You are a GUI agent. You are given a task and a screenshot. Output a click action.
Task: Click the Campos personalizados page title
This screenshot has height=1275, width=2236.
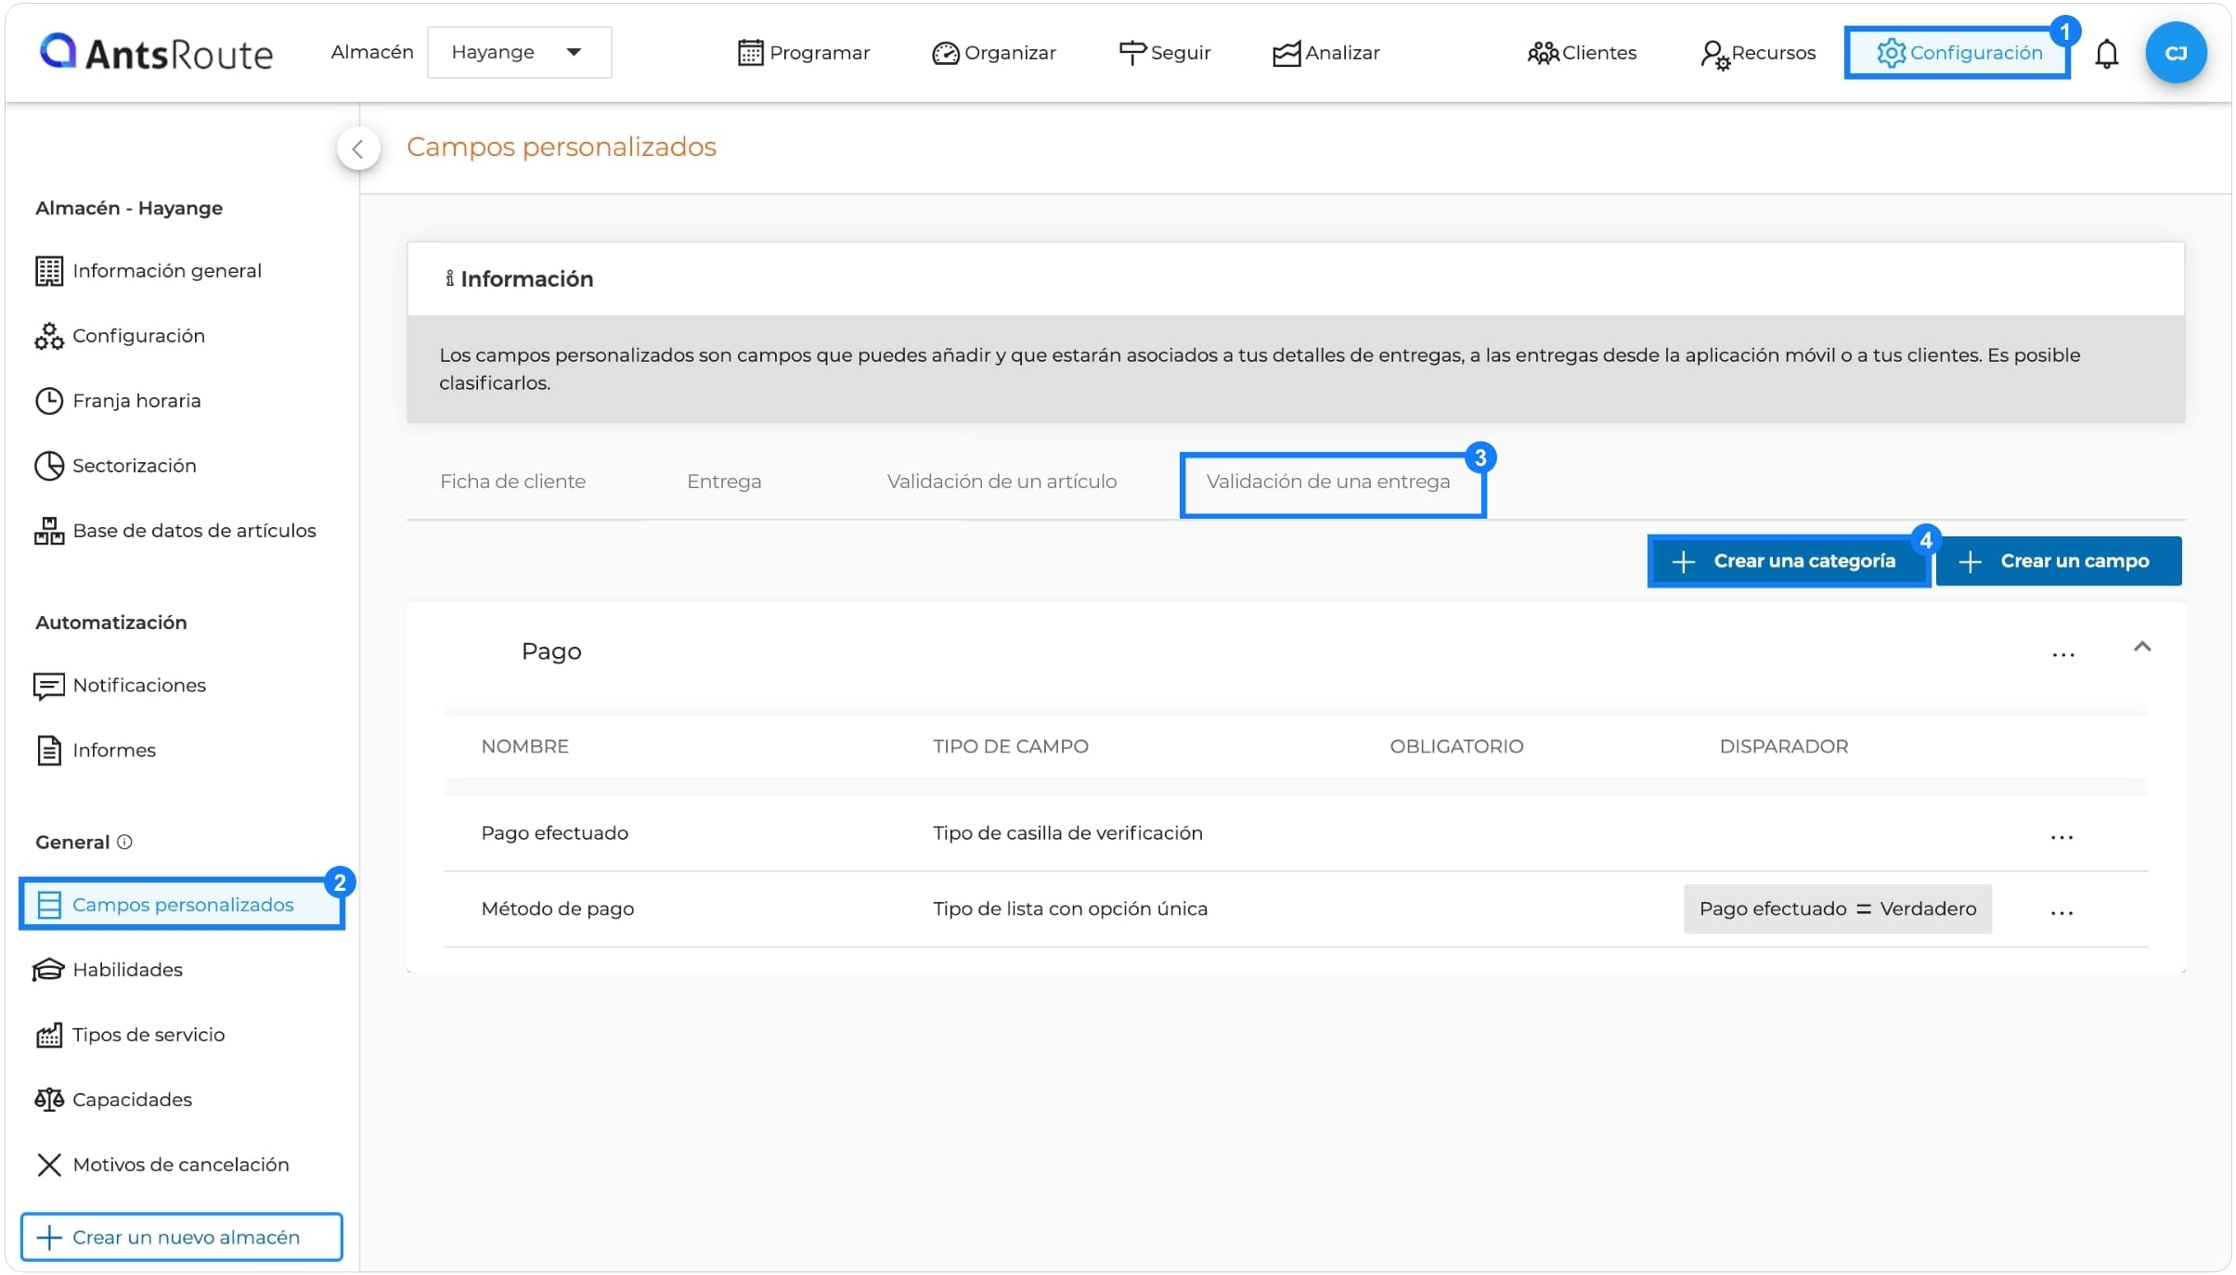tap(562, 147)
